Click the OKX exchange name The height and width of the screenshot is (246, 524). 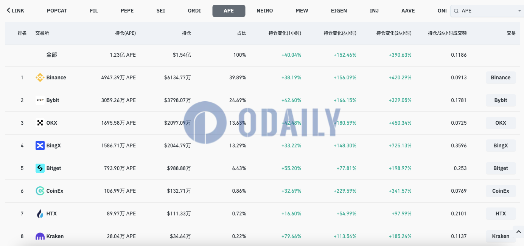(52, 123)
